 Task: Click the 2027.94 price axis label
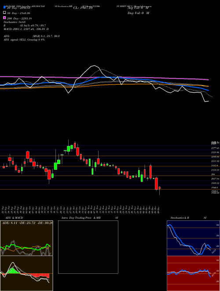(x=215, y=179)
